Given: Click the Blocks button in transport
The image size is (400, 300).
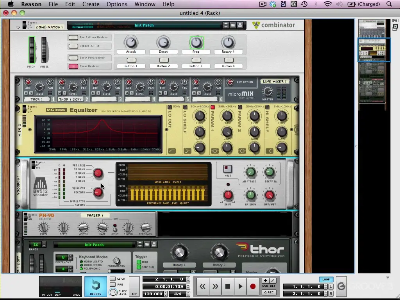Looking at the screenshot, I should 96,286.
